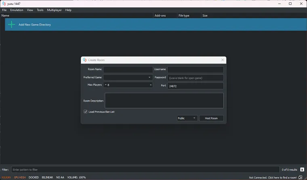Click the Host Room button

click(x=211, y=118)
